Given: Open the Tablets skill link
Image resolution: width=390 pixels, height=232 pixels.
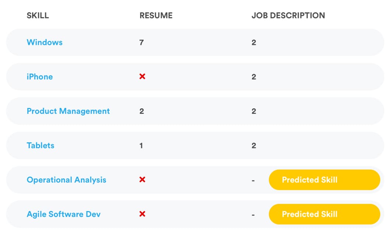Looking at the screenshot, I should (x=40, y=145).
